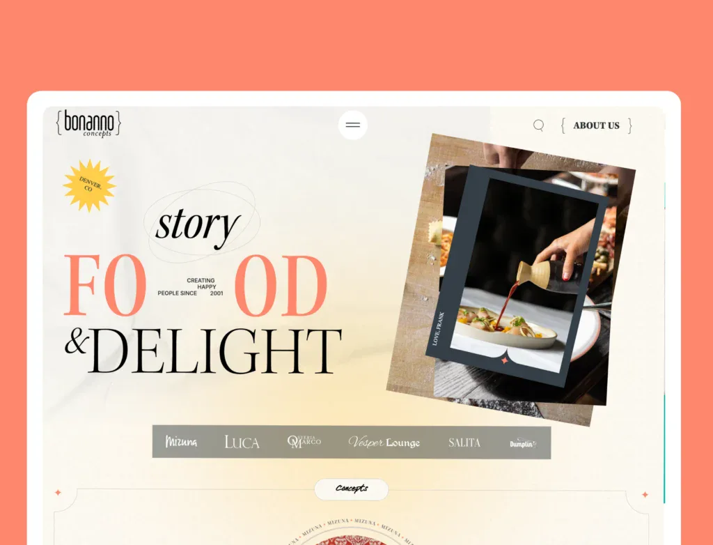Viewport: 713px width, 545px height.
Task: Click the Bonanno Concepts logo
Action: tap(88, 123)
